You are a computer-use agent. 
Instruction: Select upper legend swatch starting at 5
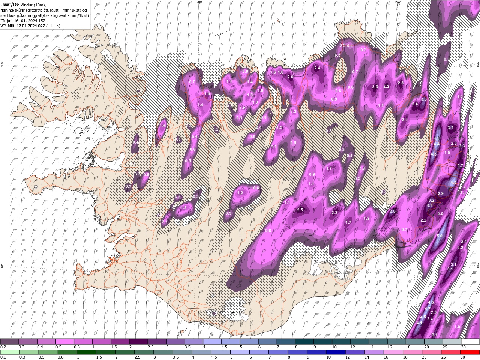pos(249,342)
